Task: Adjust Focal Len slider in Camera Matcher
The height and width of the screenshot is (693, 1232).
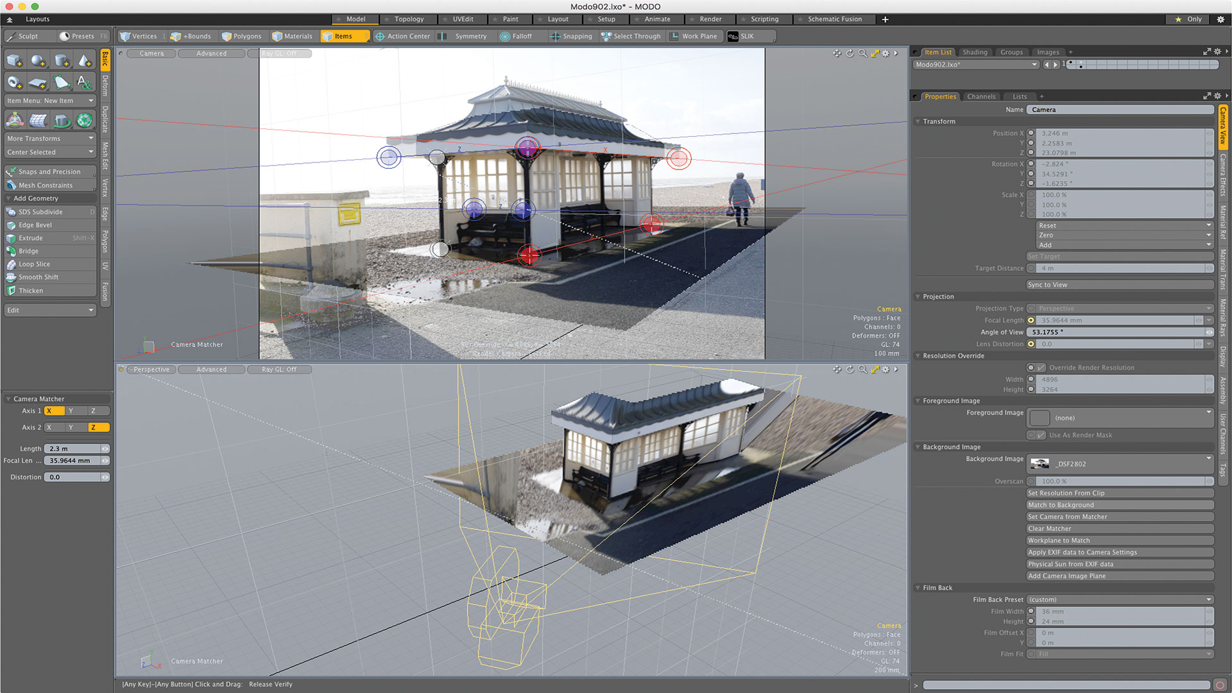Action: pos(105,461)
